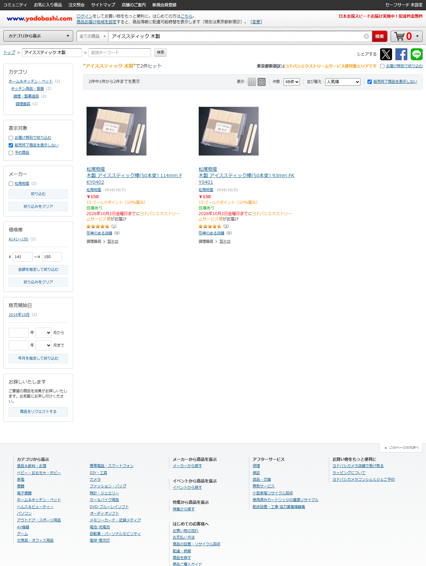The width and height of the screenshot is (426, 566).
Task: Click minimum price field showing 141
Action: coord(23,257)
